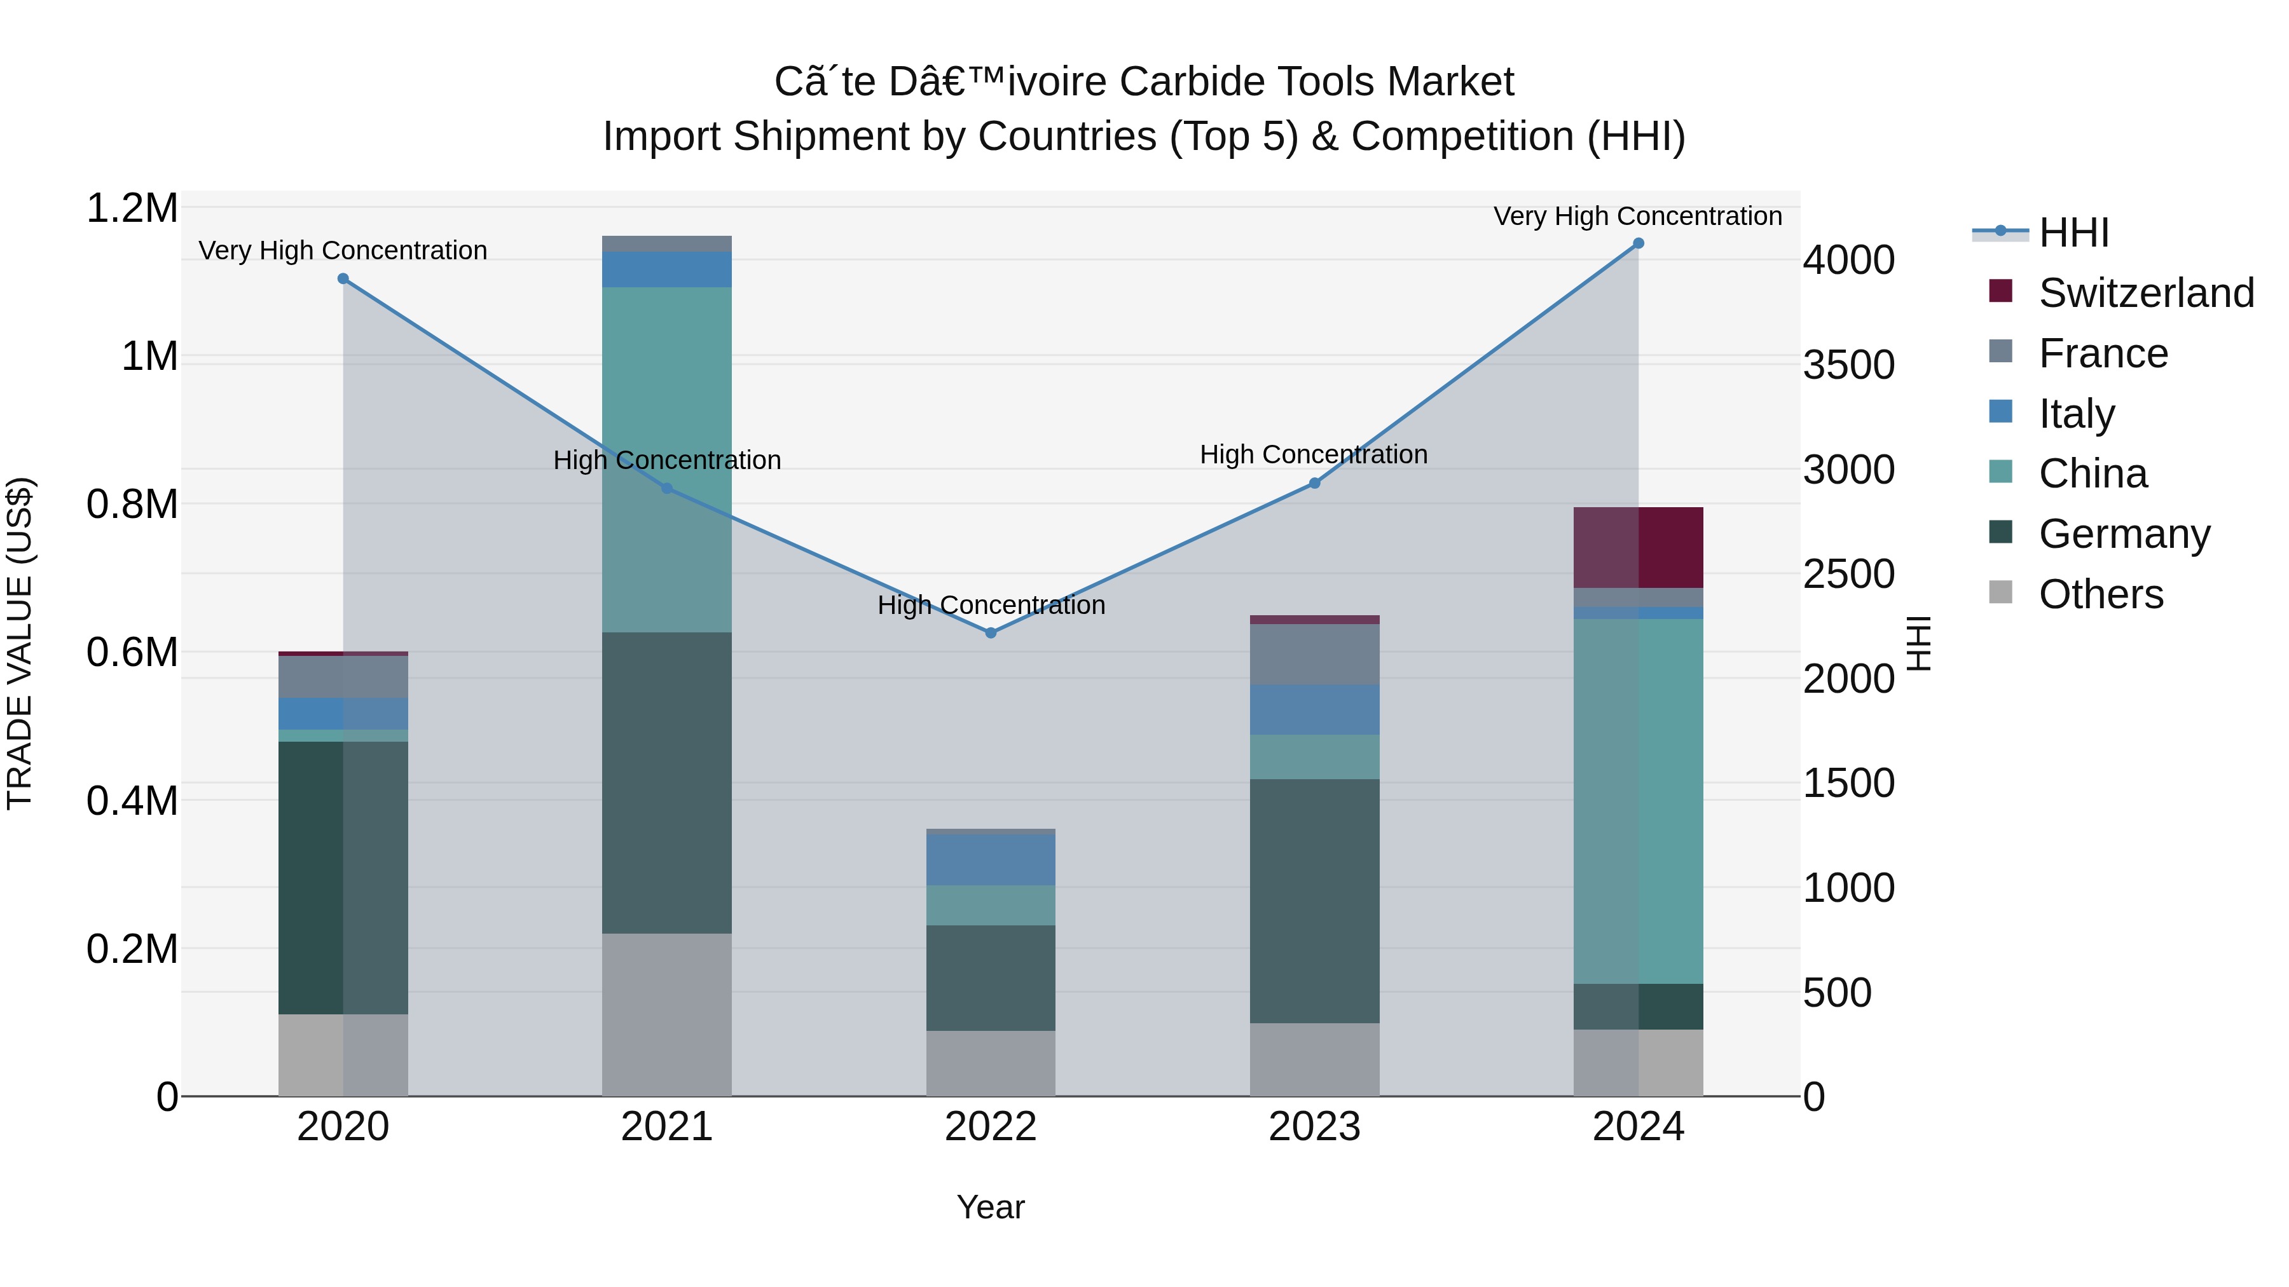Click the 2024 Others bar segment
2289x1287 pixels.
click(x=1639, y=1063)
